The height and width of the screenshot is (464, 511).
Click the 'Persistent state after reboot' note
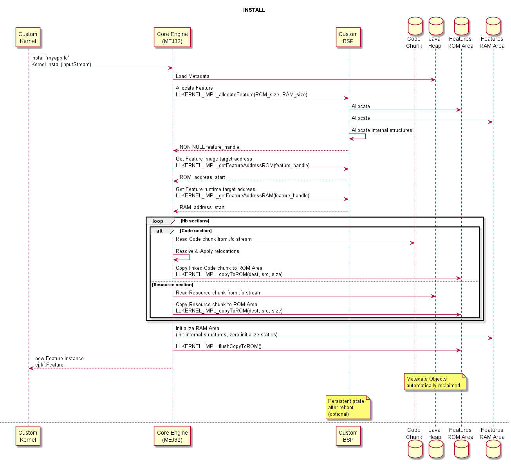tap(348, 408)
